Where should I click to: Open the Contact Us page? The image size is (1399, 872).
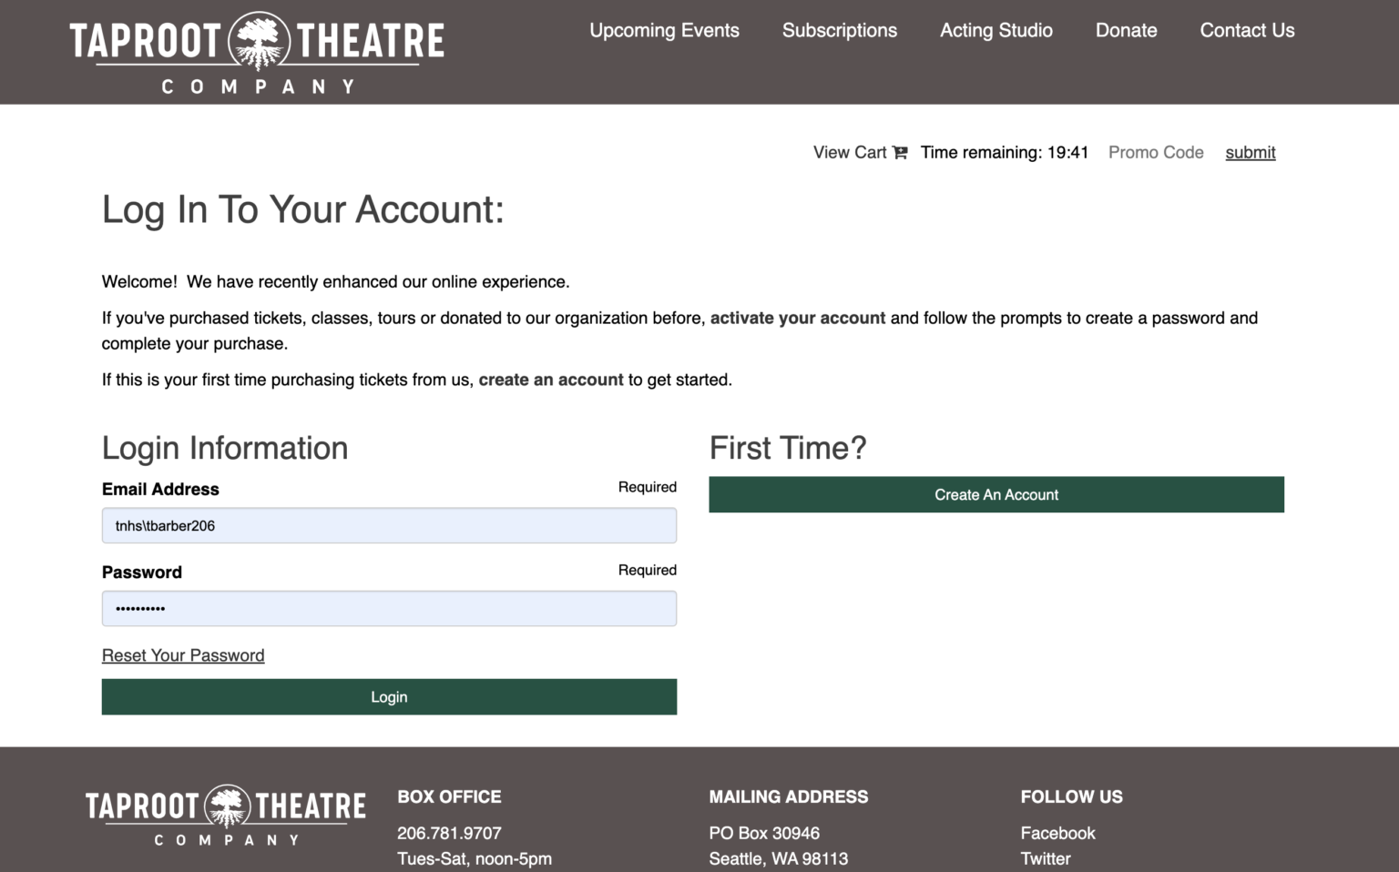coord(1246,30)
